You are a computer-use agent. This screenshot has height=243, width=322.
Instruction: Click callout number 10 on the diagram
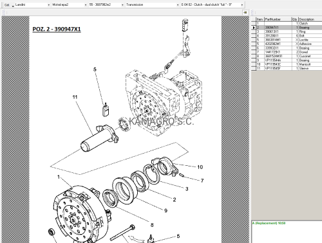[200, 167]
